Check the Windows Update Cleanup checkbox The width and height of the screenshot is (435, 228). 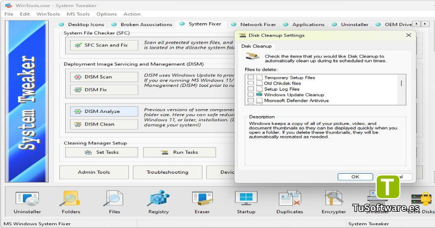pos(251,94)
